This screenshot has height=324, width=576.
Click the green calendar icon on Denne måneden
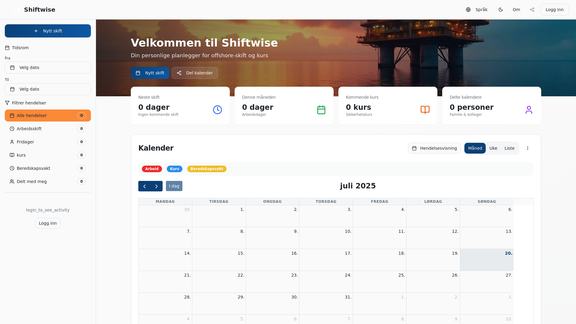[x=321, y=109]
